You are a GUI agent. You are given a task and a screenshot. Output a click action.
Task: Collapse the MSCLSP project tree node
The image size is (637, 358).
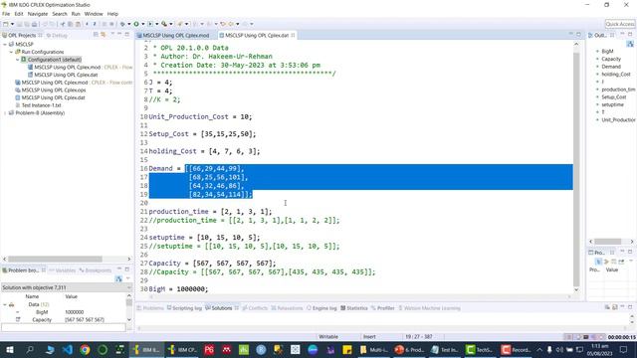(x=5, y=44)
